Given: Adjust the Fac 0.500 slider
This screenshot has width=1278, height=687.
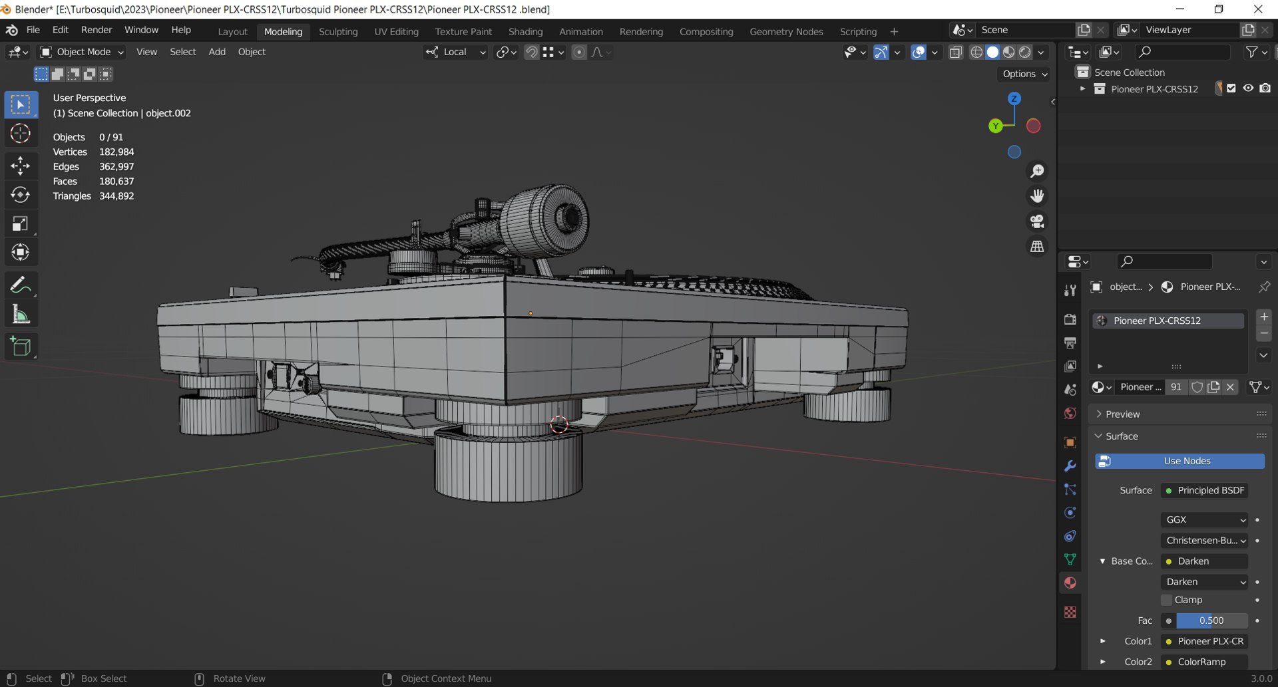Looking at the screenshot, I should 1211,620.
